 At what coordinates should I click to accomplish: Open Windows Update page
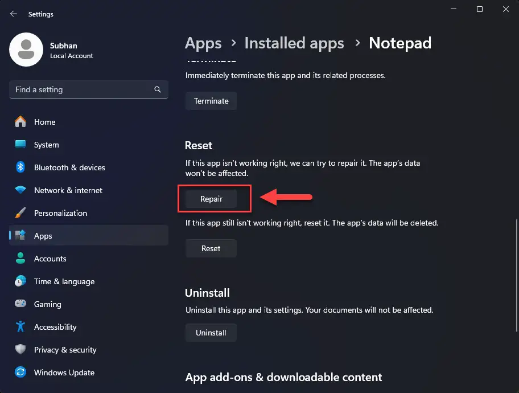pyautogui.click(x=89, y=372)
